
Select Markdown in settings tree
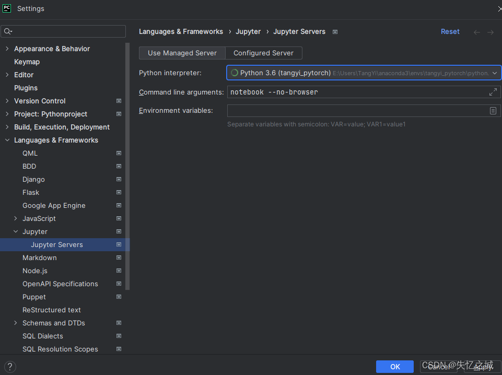40,257
